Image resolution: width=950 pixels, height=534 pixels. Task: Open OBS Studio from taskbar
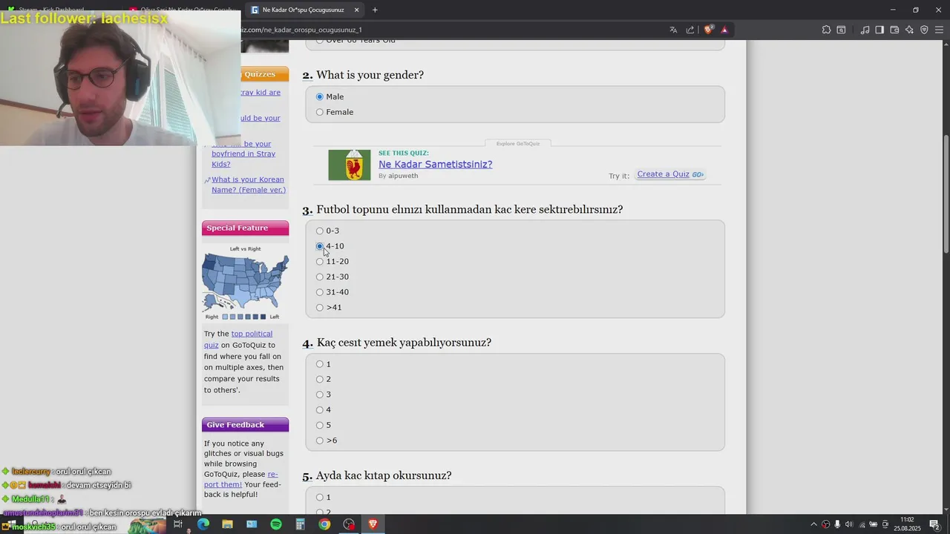click(349, 524)
